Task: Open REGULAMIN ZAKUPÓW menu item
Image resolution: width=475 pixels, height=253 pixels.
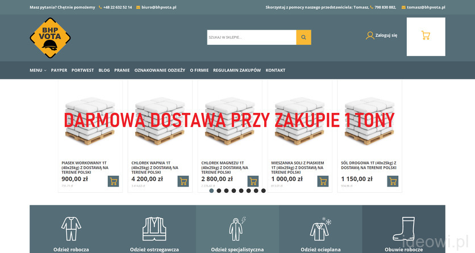Action: coord(237,70)
